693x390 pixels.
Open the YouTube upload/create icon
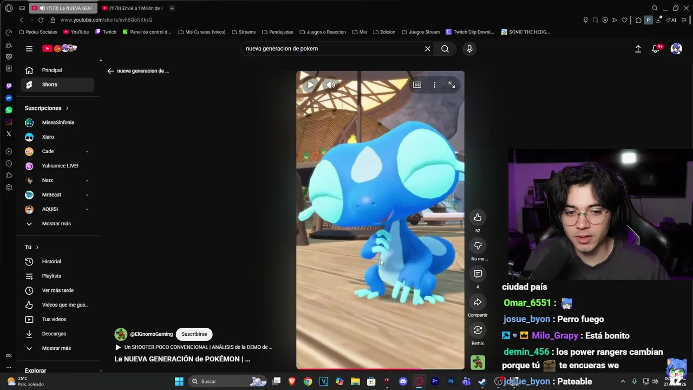pyautogui.click(x=638, y=49)
